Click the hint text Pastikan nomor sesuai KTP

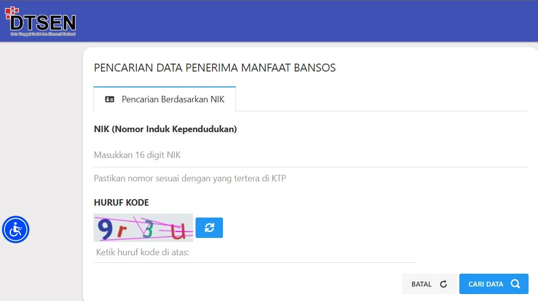190,178
